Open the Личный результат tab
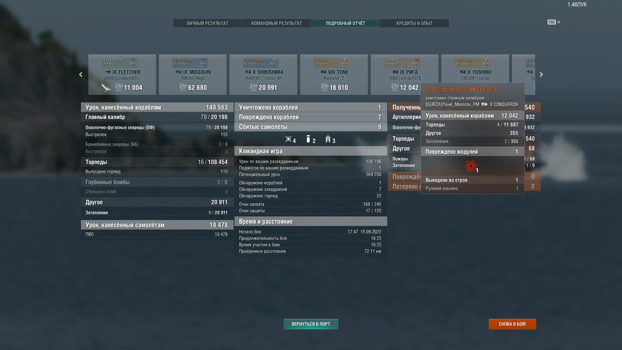622x350 pixels. (207, 23)
